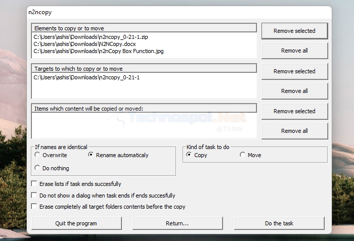Click Remove all beside Items content list
Screen dimensions: 354x241
click(294, 131)
